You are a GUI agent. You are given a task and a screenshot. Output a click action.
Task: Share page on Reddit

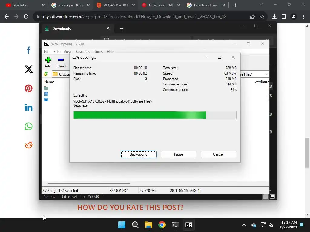pyautogui.click(x=29, y=145)
